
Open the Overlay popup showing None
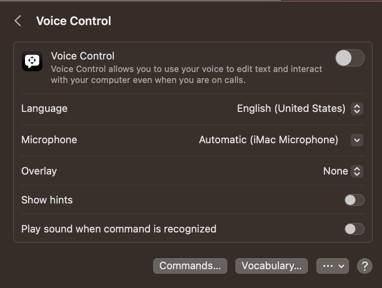[335, 171]
